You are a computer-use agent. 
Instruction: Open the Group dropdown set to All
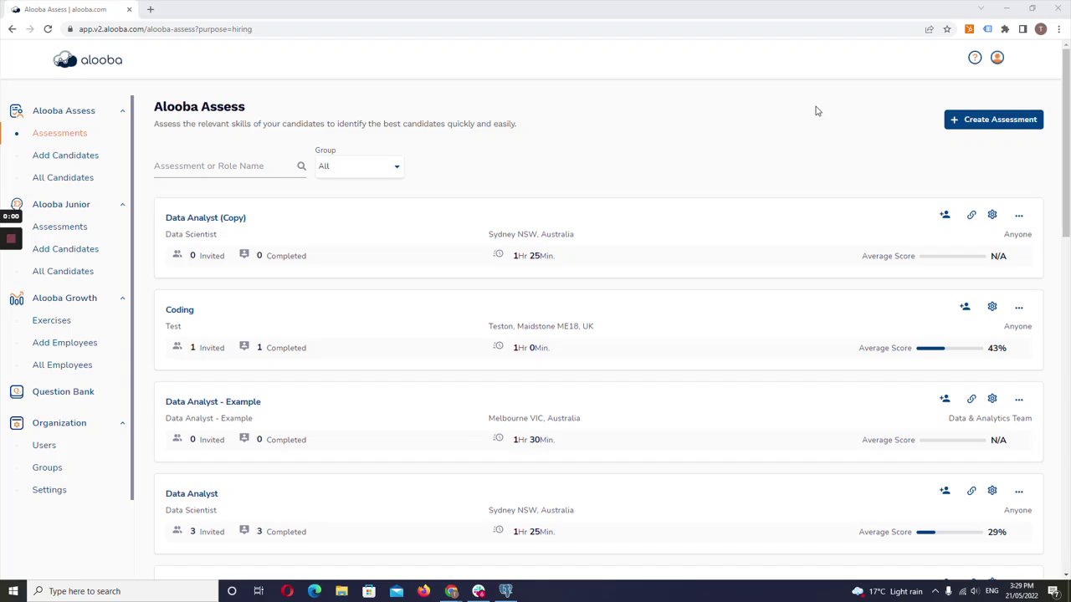coord(359,166)
